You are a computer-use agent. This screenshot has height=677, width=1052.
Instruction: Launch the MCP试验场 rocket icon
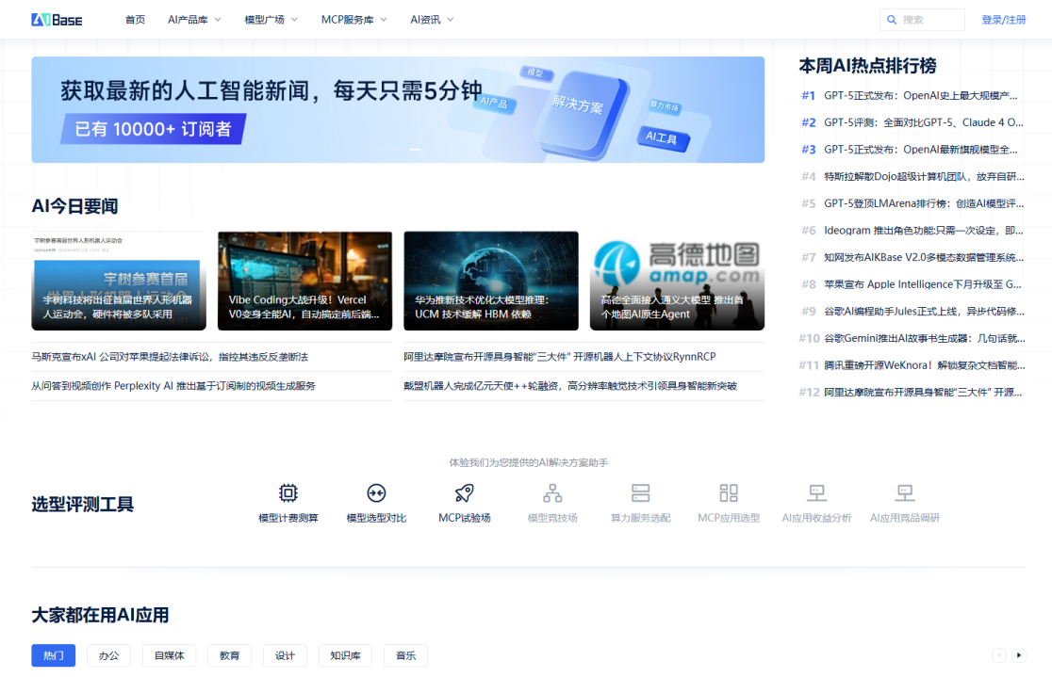click(465, 493)
